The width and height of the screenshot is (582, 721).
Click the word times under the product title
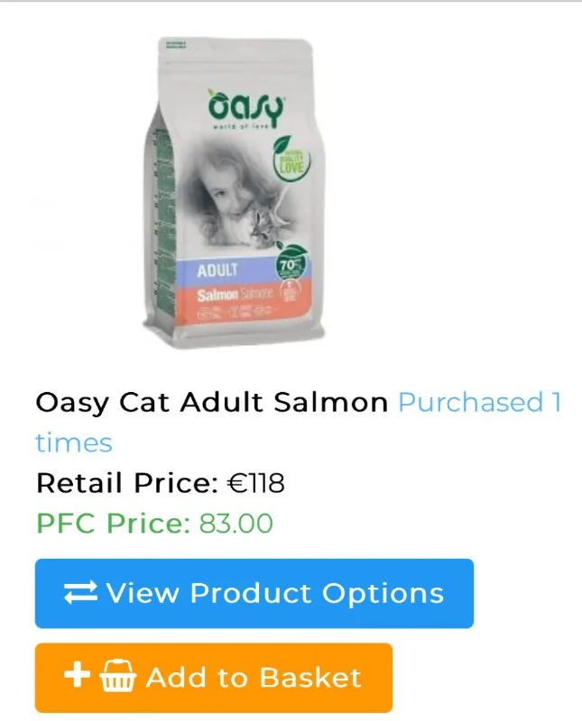[x=74, y=443]
